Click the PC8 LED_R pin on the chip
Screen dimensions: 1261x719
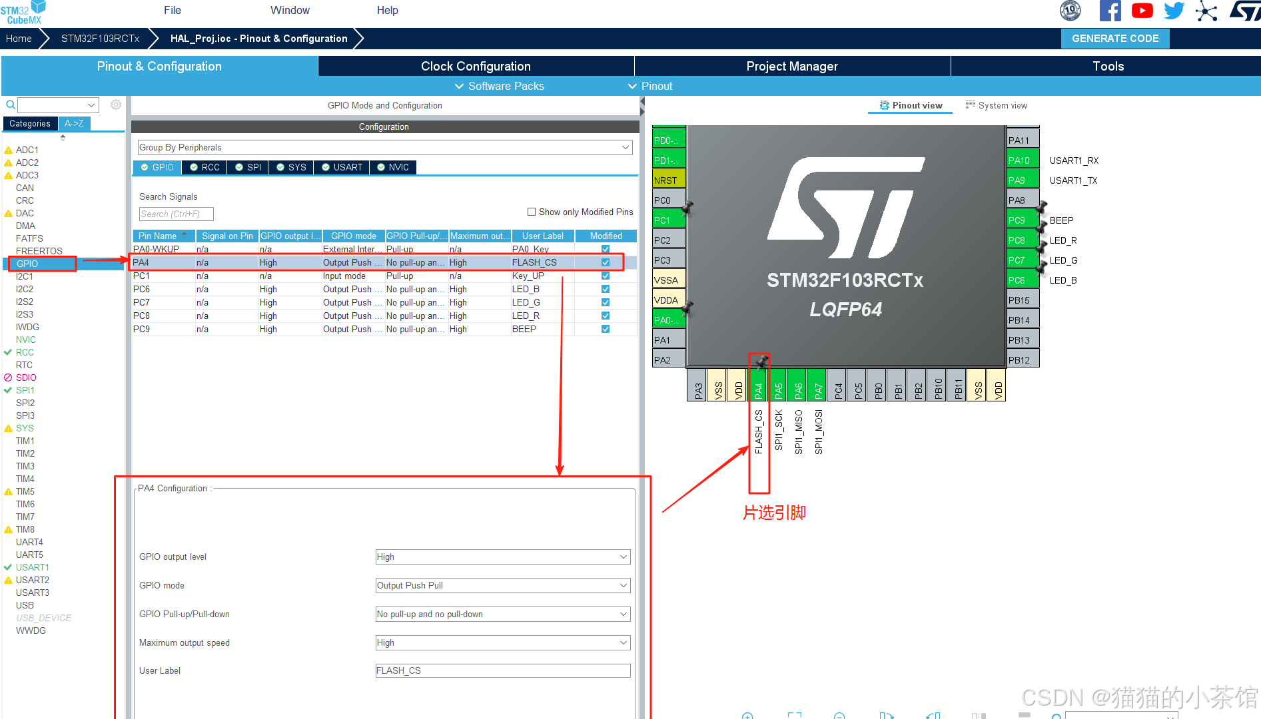coord(1023,240)
